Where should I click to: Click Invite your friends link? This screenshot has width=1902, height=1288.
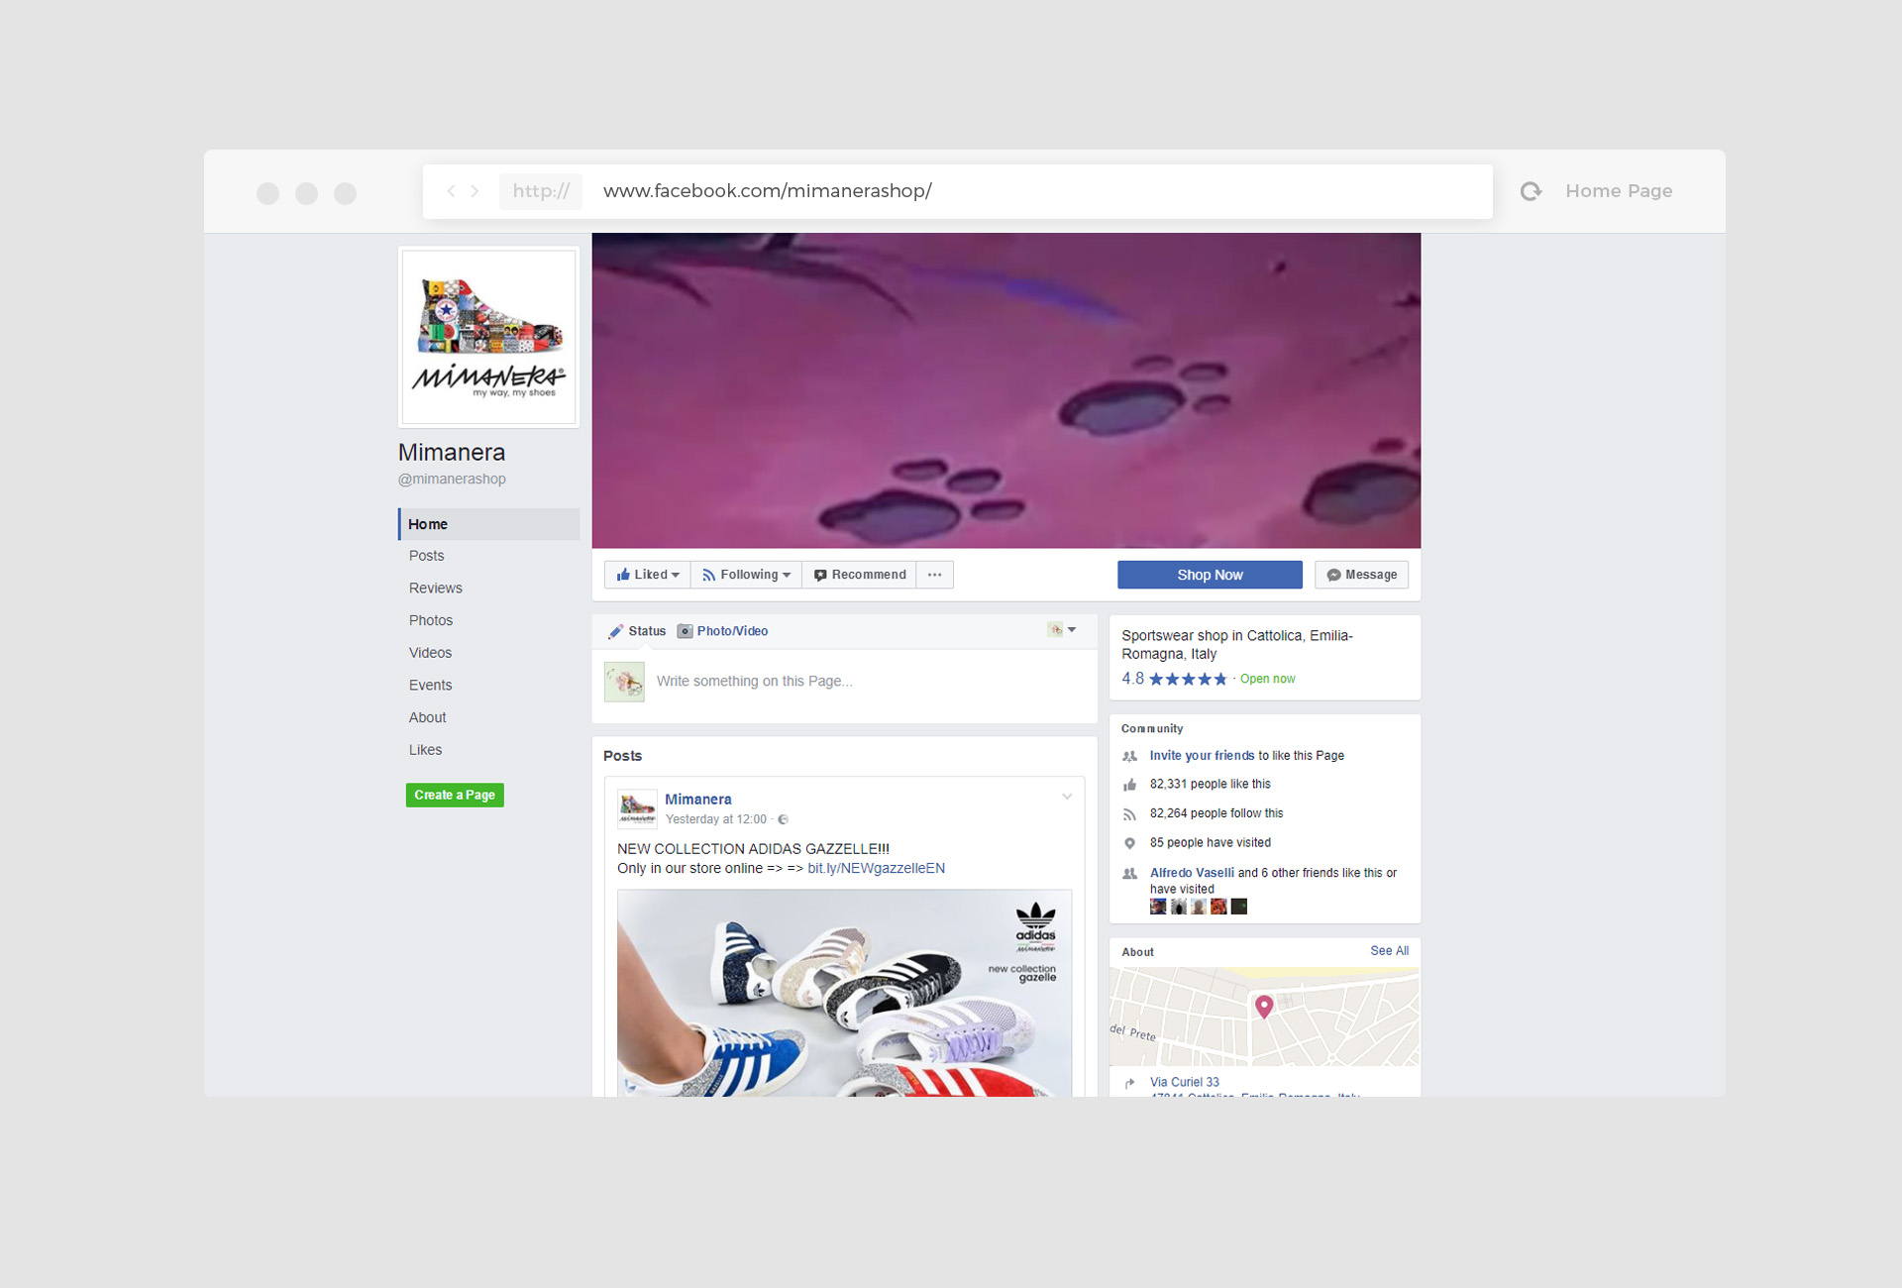click(1202, 756)
